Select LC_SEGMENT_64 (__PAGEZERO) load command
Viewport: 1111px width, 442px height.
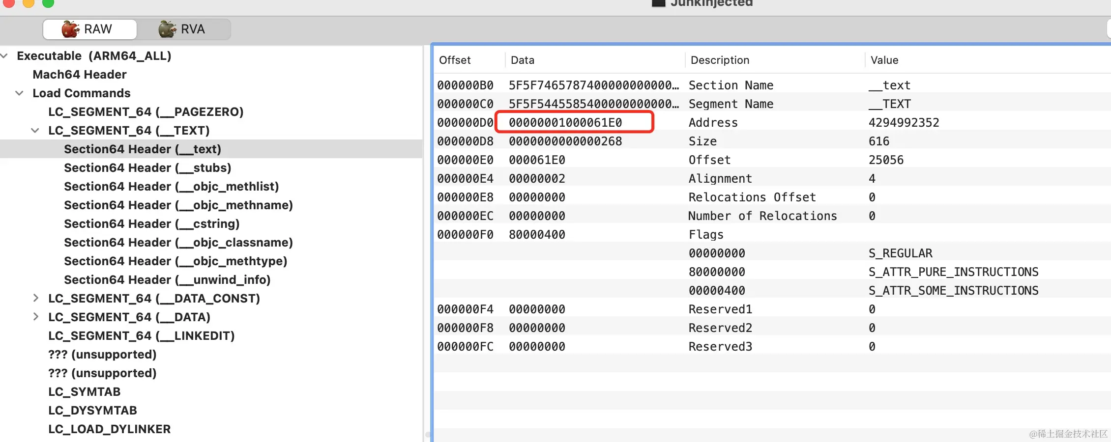[x=146, y=112]
